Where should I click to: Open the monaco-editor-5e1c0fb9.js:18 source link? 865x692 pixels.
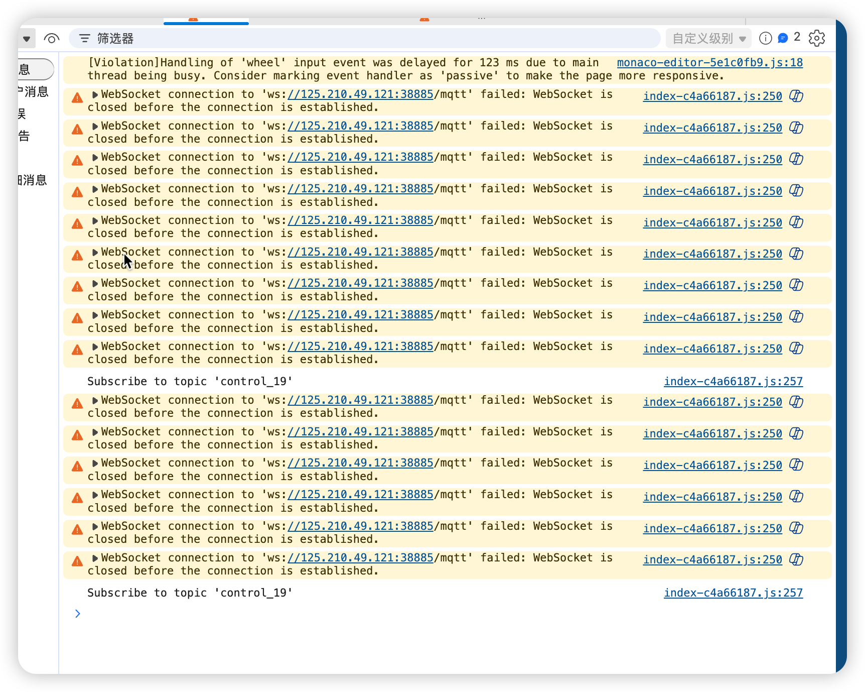pos(709,62)
